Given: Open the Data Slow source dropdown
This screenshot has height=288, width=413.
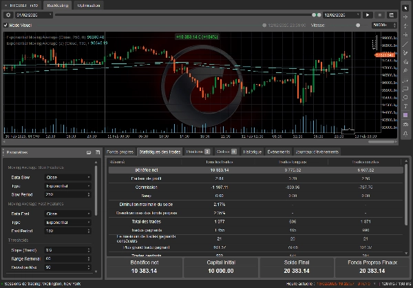Looking at the screenshot, I should point(68,177).
